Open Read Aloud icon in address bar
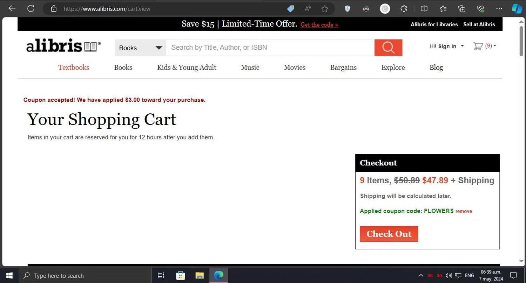 pyautogui.click(x=308, y=9)
